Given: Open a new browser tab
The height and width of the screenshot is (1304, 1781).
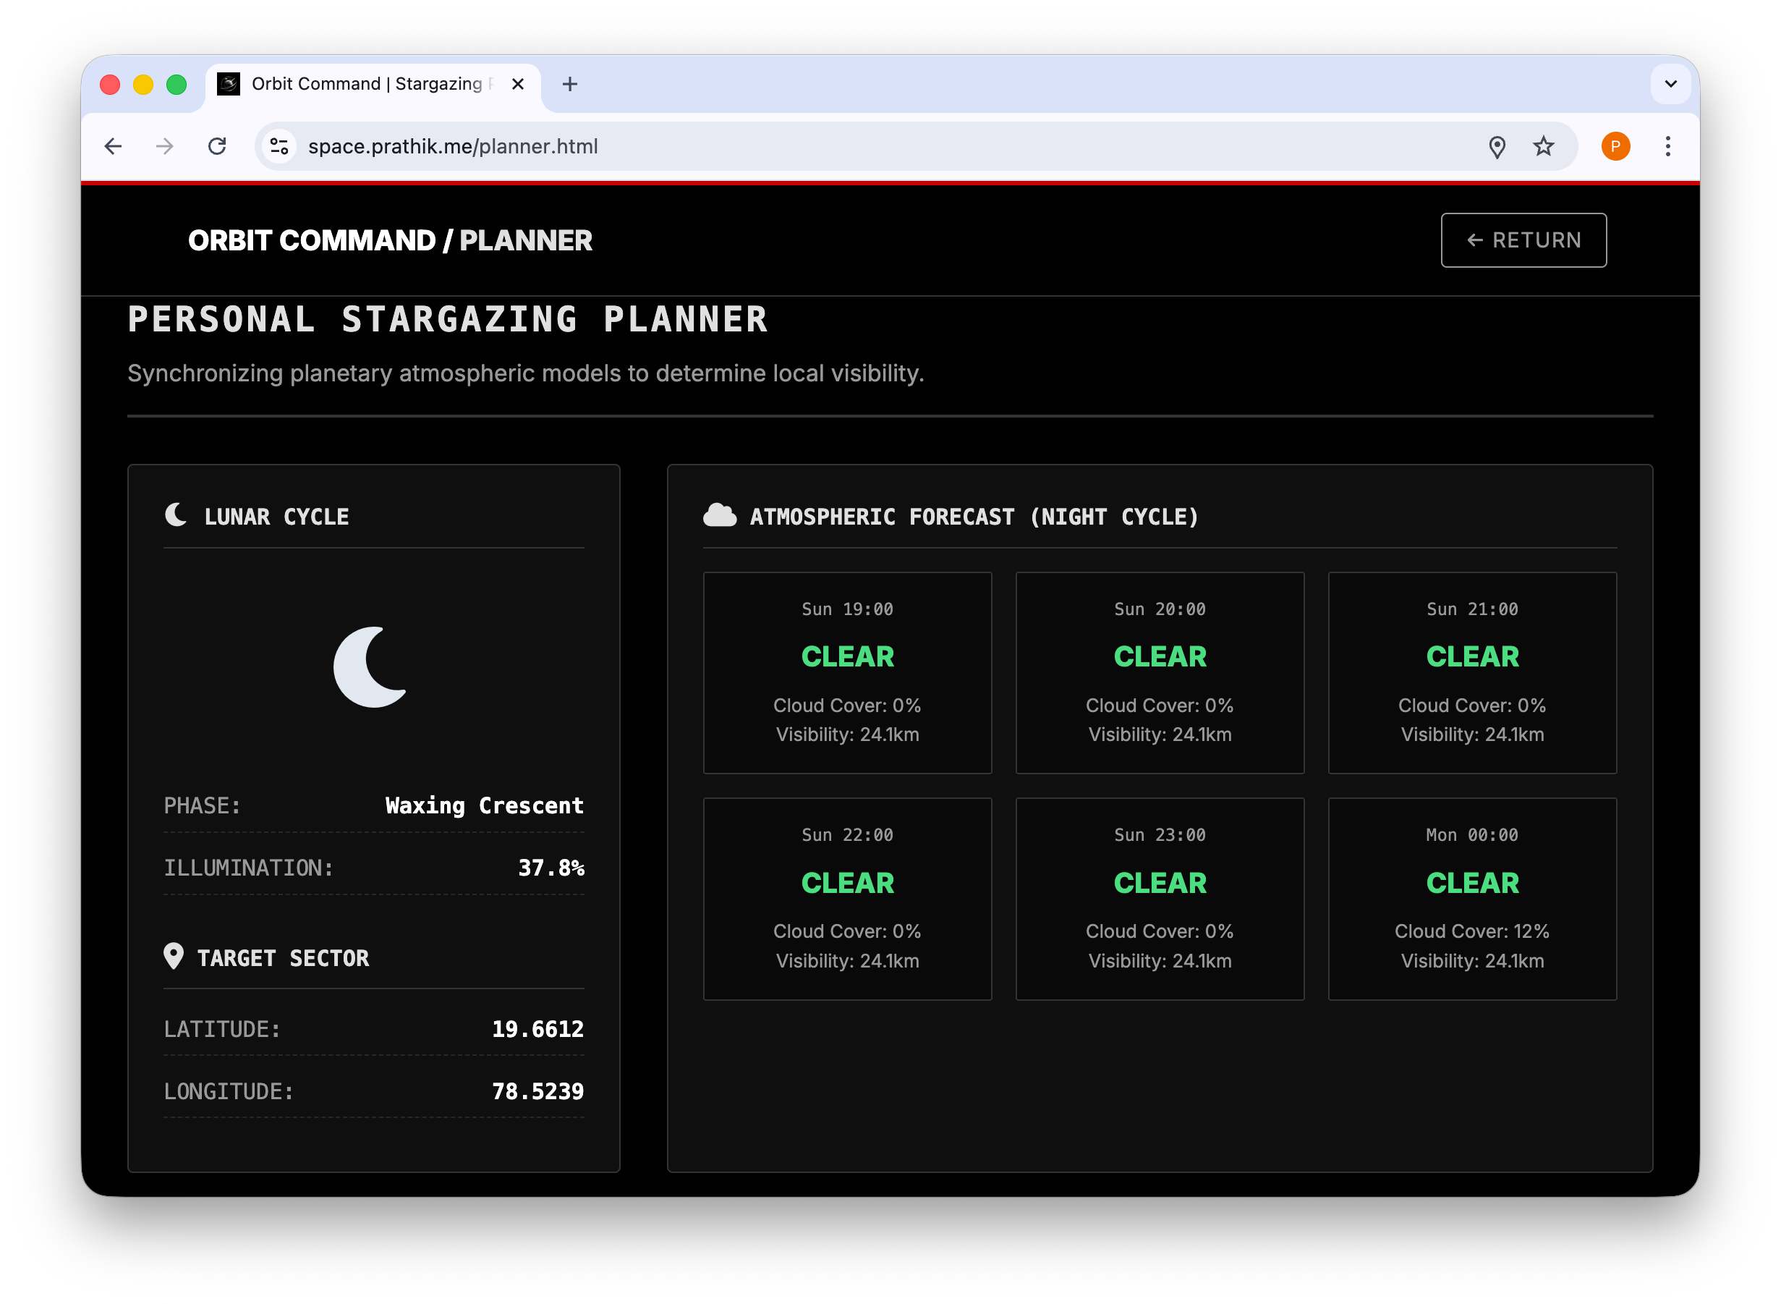Looking at the screenshot, I should (570, 84).
